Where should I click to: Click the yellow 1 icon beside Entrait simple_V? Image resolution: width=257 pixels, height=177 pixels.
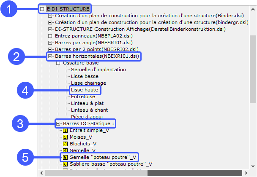click(65, 130)
